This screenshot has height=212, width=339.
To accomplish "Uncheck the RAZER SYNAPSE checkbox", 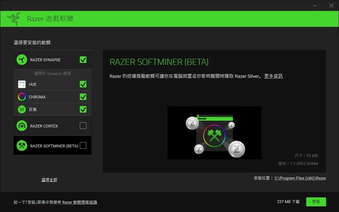I will point(83,60).
